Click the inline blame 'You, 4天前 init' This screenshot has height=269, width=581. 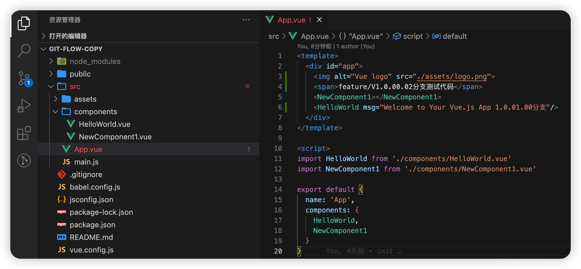[x=364, y=251]
